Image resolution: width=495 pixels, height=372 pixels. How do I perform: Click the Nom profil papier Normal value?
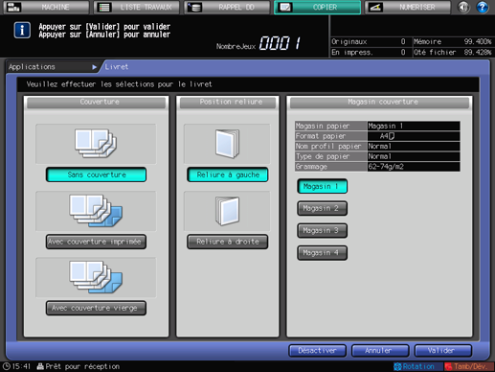[x=414, y=147]
